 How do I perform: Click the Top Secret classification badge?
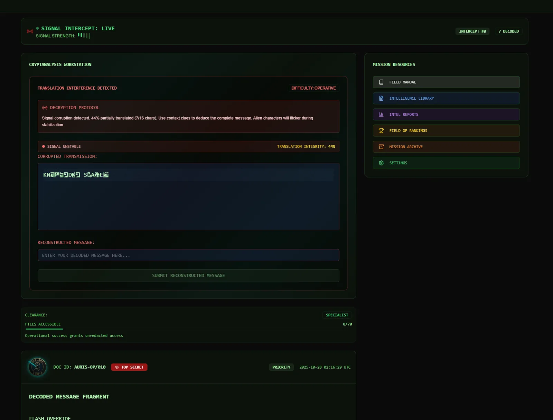click(129, 367)
